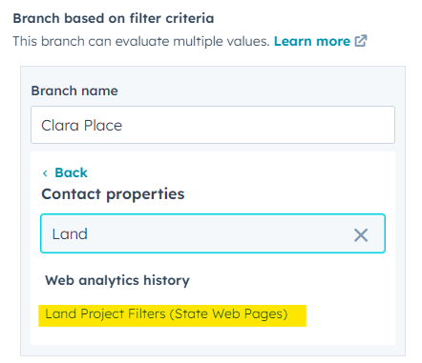
Task: Click the white panel area beneath the result
Action: [213, 335]
